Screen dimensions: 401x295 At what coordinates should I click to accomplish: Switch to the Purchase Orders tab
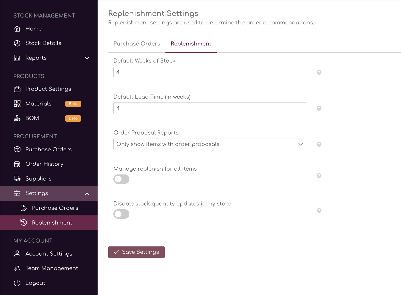click(137, 44)
